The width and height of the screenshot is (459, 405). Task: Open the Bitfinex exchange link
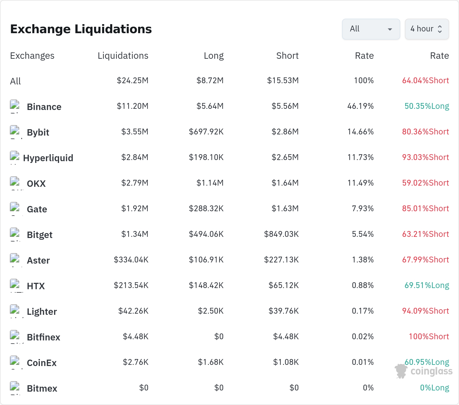tap(43, 337)
